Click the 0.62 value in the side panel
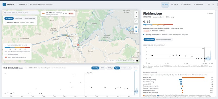The image size is (218, 99). point(147,21)
